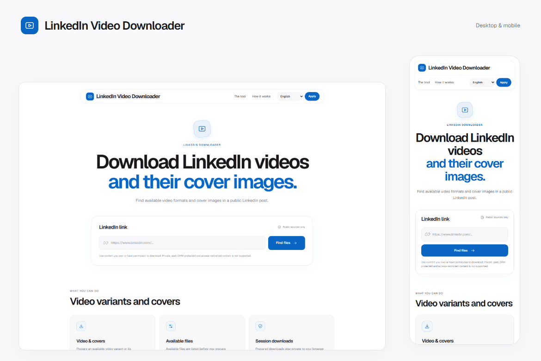
Task: Open the English language dropdown in mobile header
Action: point(482,82)
